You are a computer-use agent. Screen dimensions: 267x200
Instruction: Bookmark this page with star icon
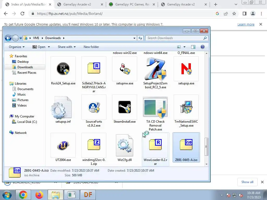tap(234, 14)
